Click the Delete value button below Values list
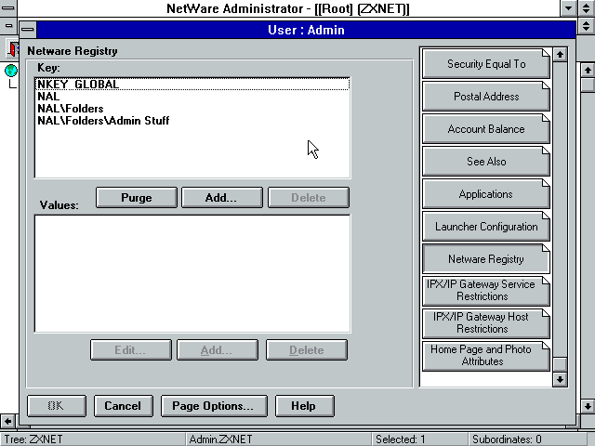Screen dimensions: 595x446 click(307, 350)
